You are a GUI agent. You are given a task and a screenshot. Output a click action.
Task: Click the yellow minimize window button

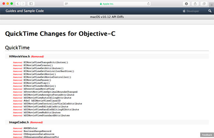tap(8, 4)
